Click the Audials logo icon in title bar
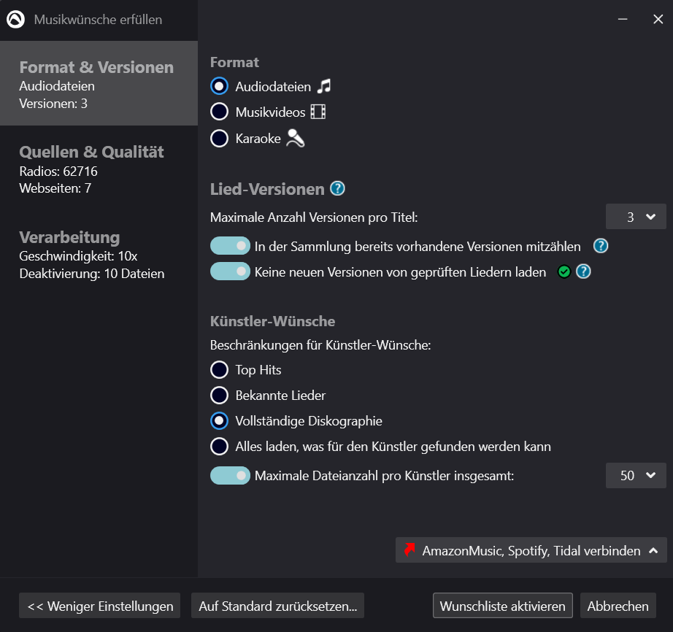 coord(16,19)
